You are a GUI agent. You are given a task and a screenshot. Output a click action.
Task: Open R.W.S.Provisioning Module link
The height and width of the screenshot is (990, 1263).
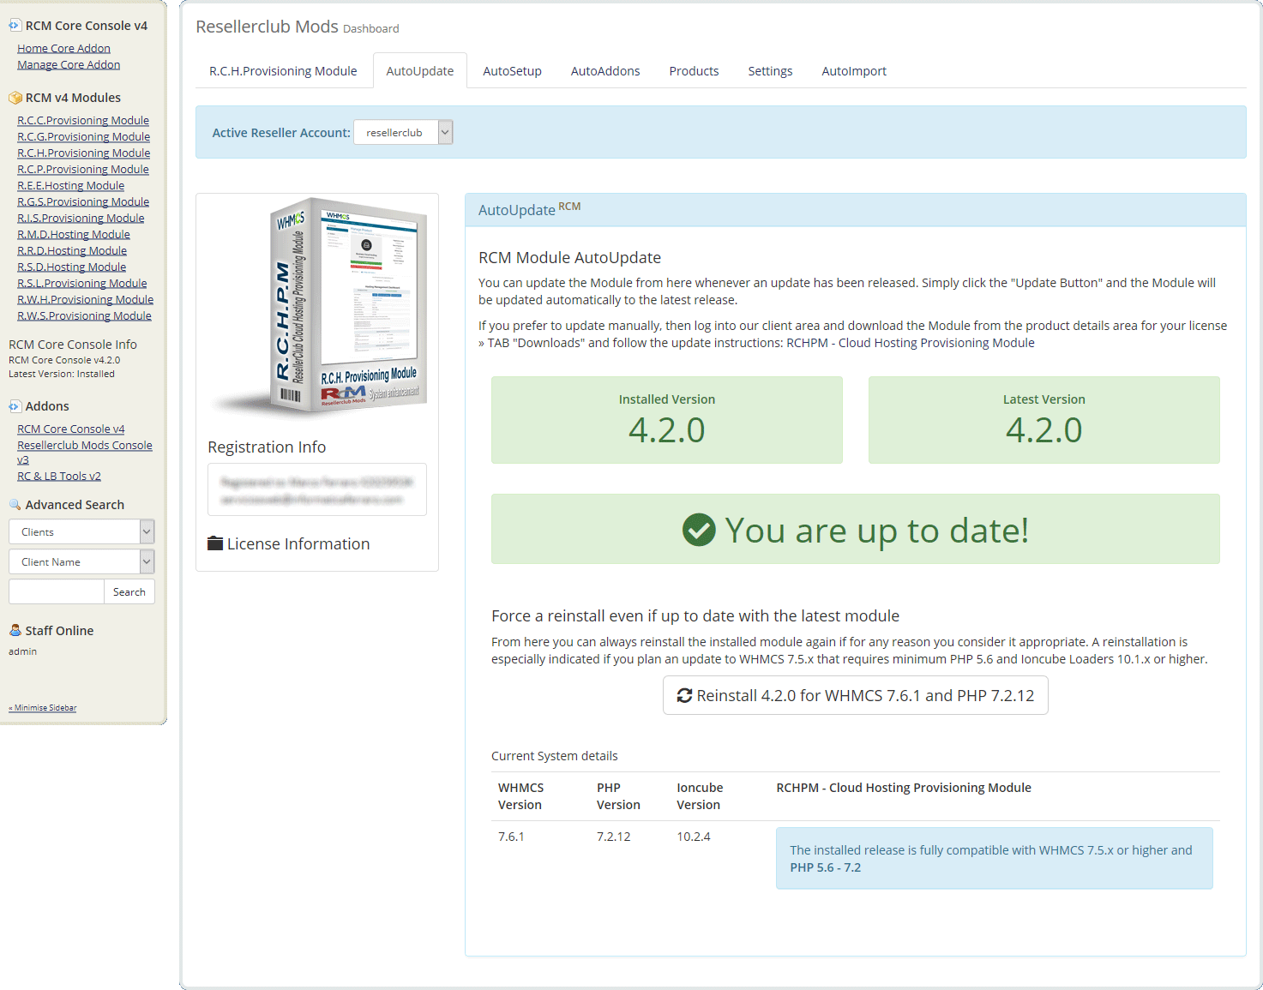click(x=84, y=315)
